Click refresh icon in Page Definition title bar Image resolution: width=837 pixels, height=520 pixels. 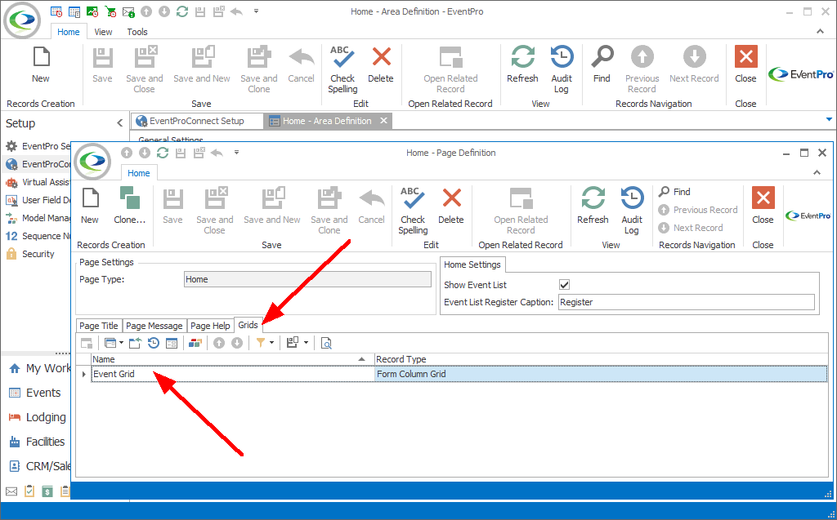coord(163,153)
